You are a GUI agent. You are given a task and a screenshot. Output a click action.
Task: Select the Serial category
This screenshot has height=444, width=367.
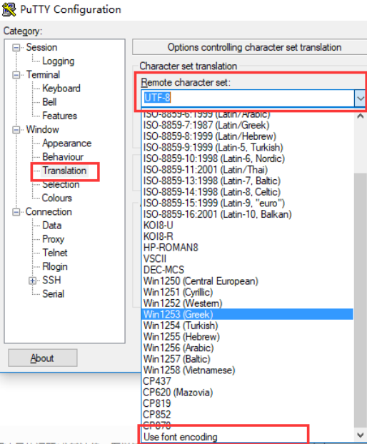(54, 294)
